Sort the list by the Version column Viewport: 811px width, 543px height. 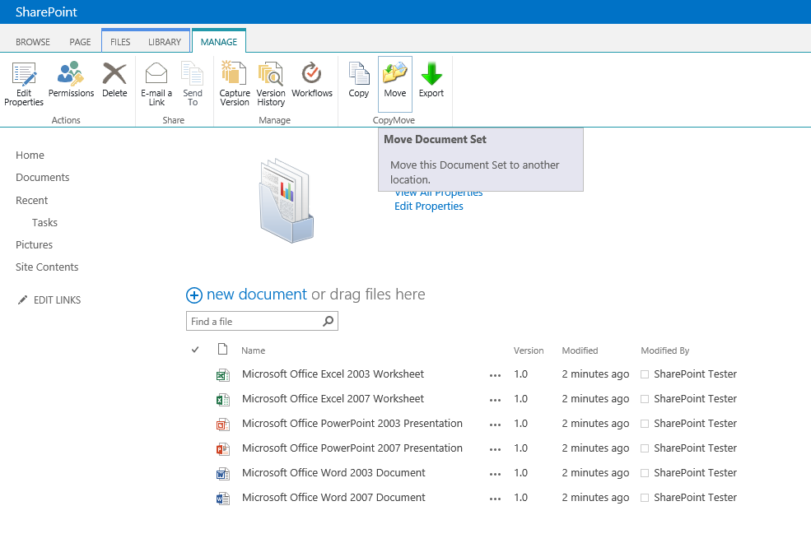(x=528, y=350)
